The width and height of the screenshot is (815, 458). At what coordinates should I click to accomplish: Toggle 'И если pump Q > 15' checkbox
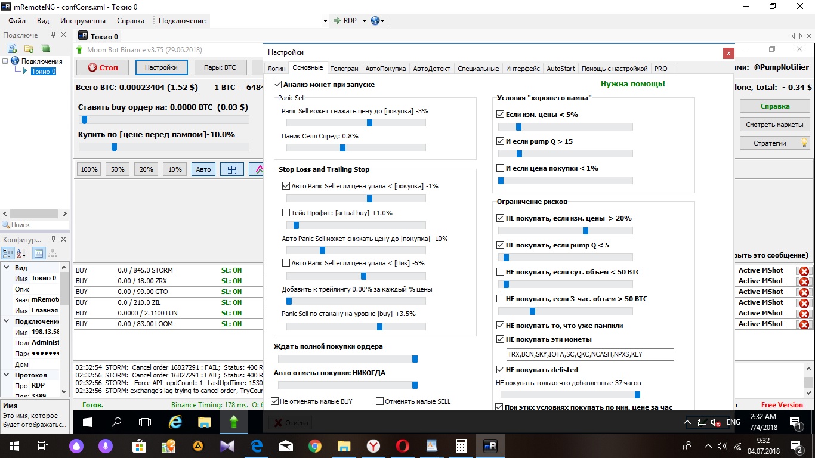501,141
